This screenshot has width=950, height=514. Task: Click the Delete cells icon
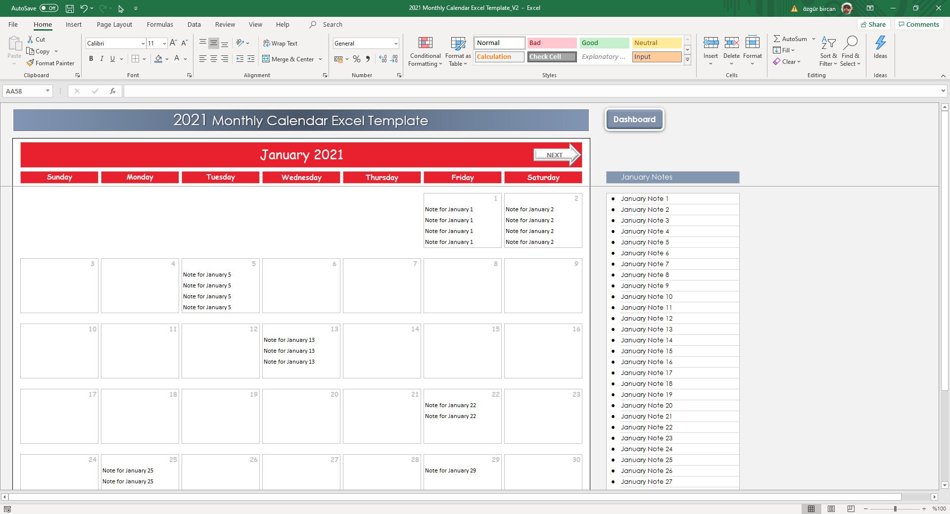pos(731,43)
